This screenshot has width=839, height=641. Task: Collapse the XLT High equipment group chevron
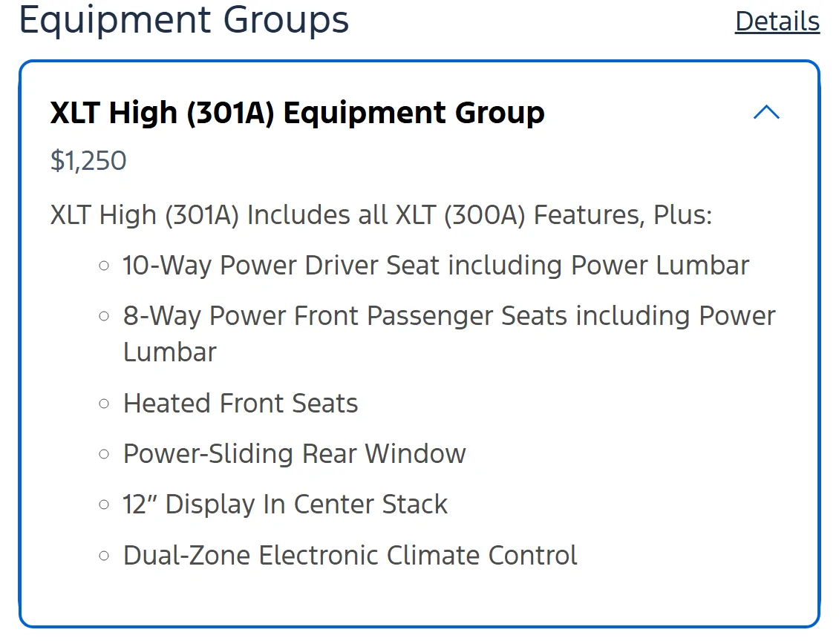point(766,112)
